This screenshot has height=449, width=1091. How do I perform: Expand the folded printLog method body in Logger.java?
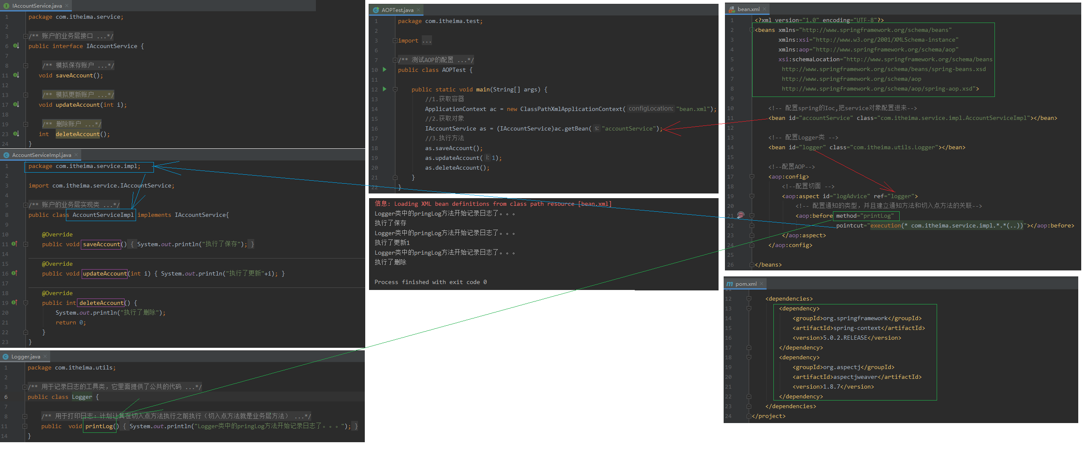click(25, 426)
